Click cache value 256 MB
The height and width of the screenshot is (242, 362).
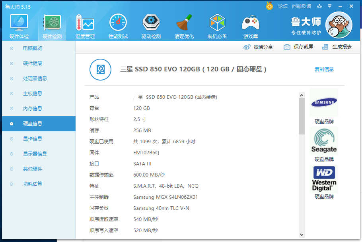coord(142,131)
